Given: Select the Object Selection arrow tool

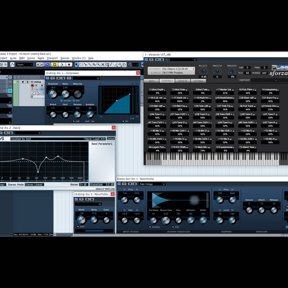Looking at the screenshot, I should point(77,65).
